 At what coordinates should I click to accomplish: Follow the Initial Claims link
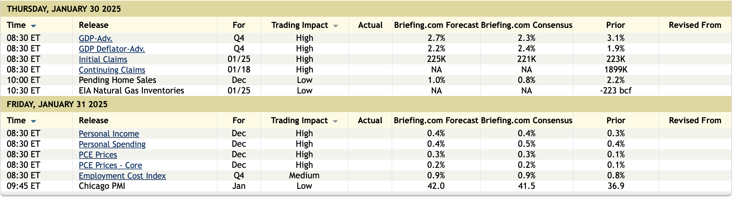click(103, 59)
